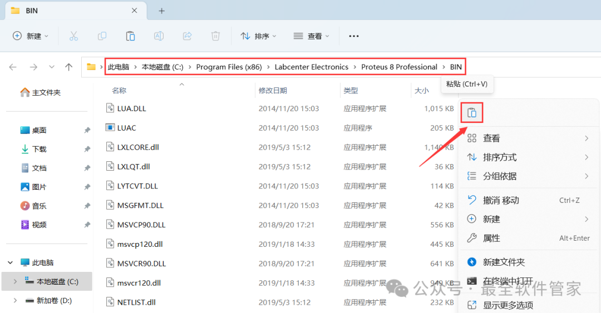Open the 新建 dropdown in toolbar
The image size is (601, 313).
(x=31, y=36)
